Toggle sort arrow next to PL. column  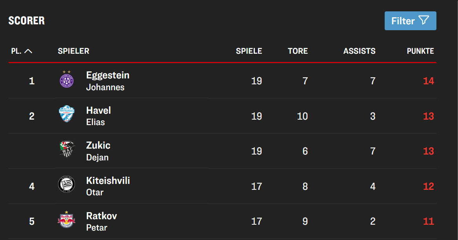[28, 51]
